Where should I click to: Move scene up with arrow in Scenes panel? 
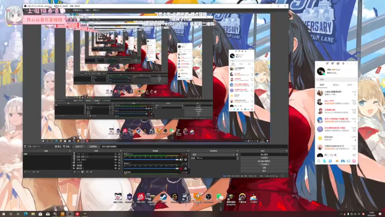coord(34,172)
